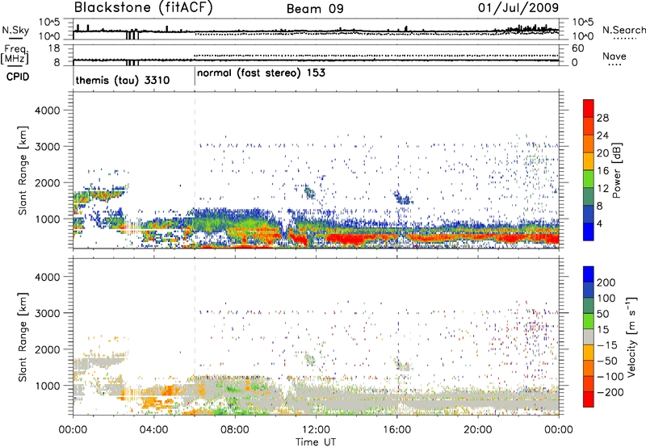Pick the red bottom segment of Velocity colorbar
Screen dimensions: 646x447
tap(589, 399)
